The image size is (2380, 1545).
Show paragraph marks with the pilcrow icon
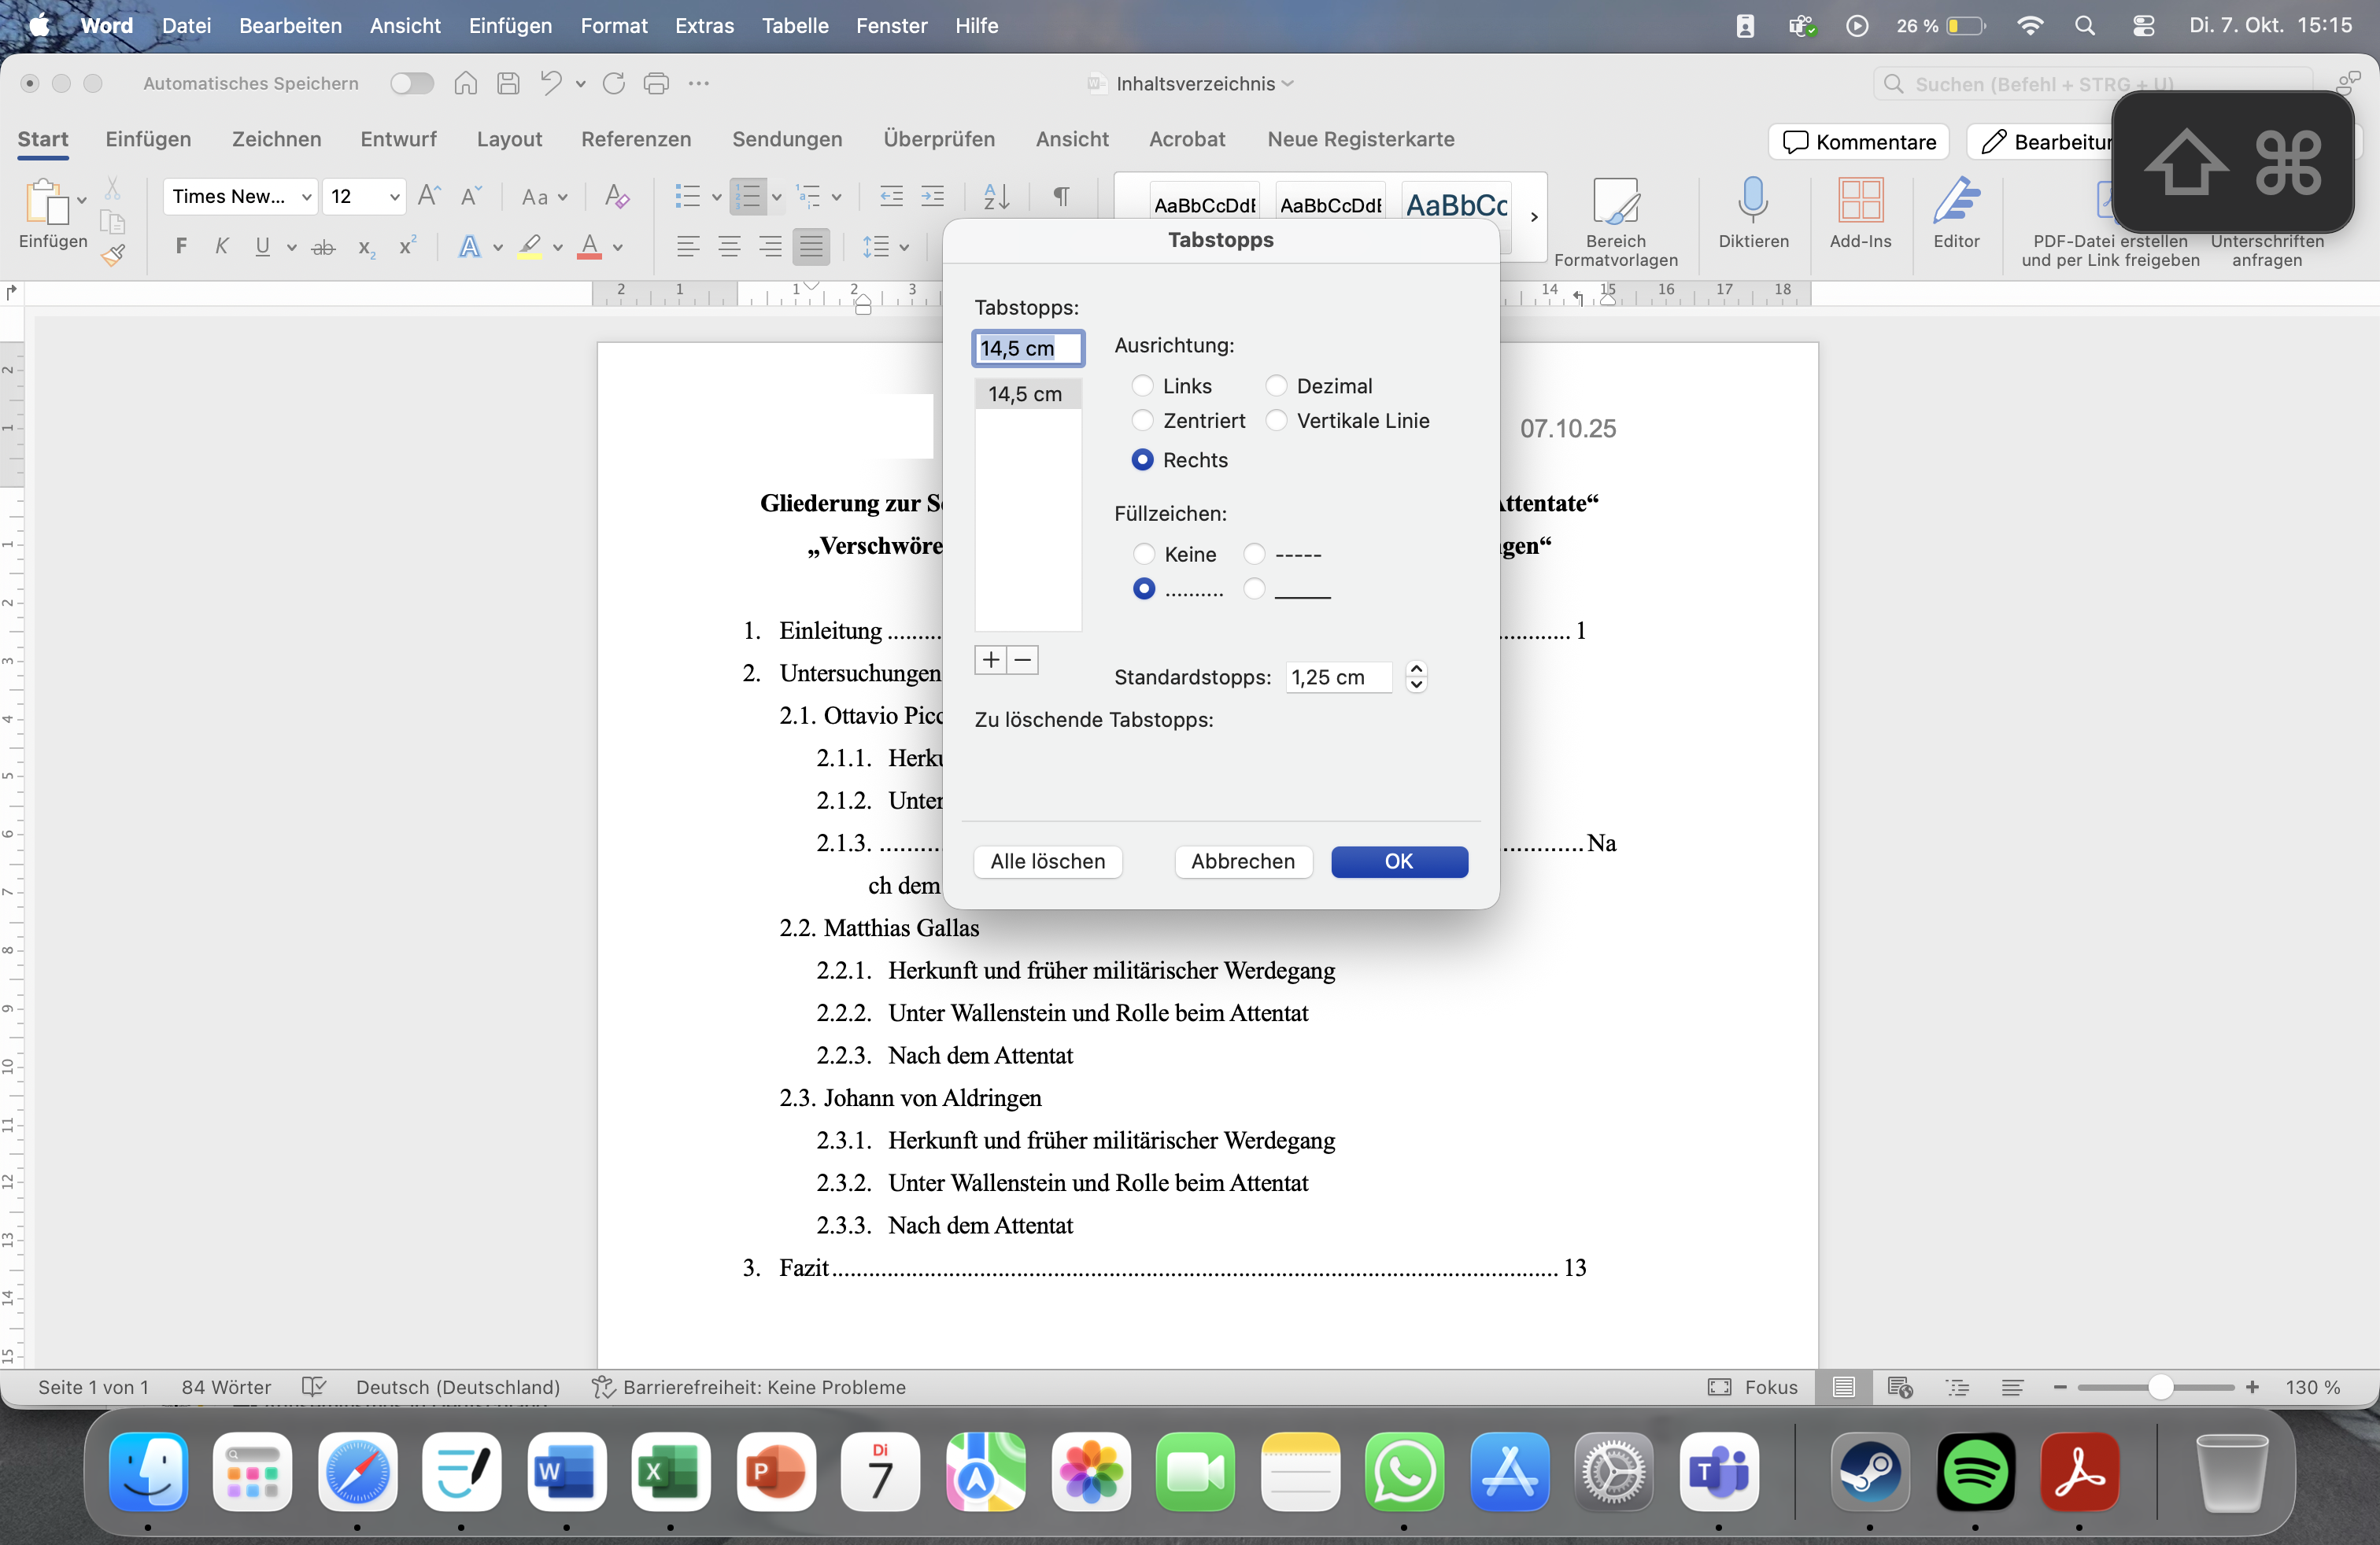[x=1062, y=196]
